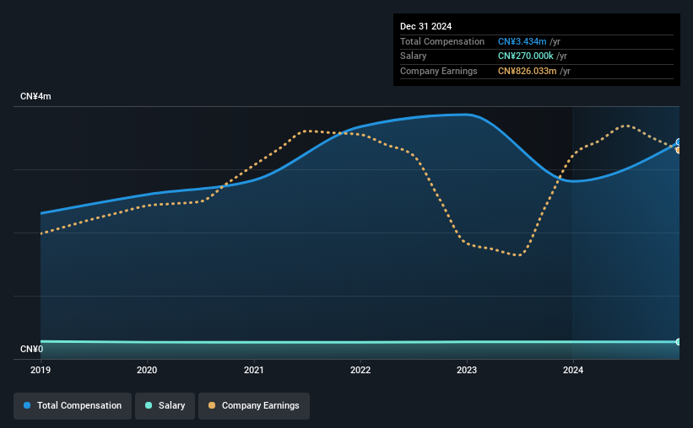
Task: Toggle the Company Earnings legend button
Action: click(254, 406)
